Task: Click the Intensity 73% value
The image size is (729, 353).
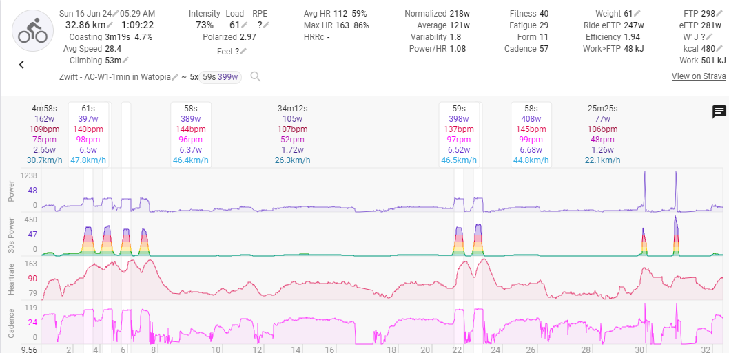Action: point(204,25)
